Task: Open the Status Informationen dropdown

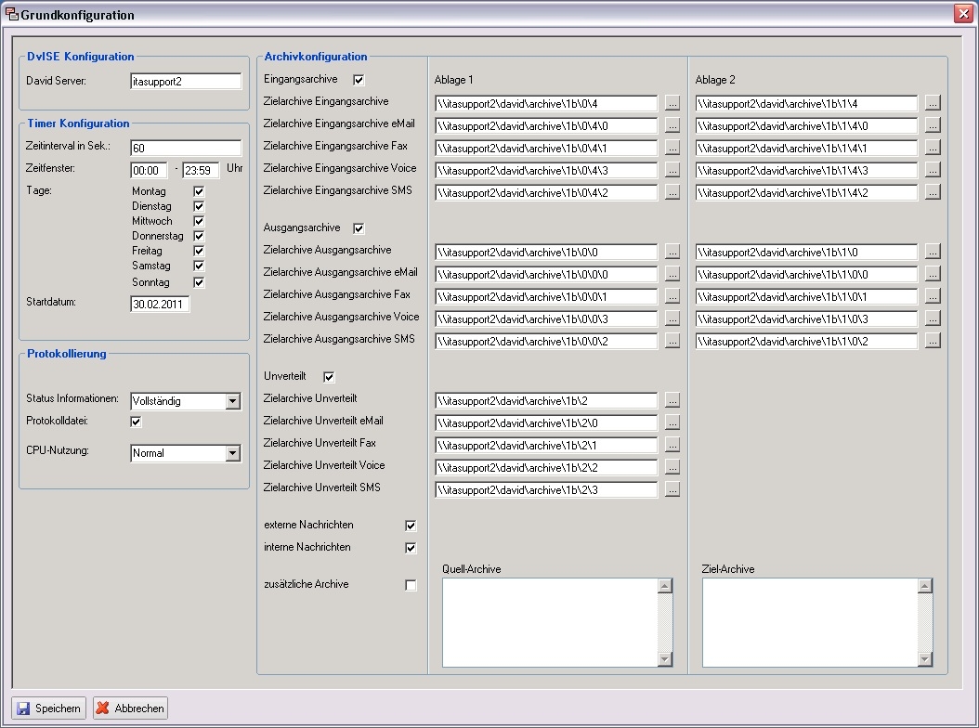Action: pyautogui.click(x=233, y=401)
